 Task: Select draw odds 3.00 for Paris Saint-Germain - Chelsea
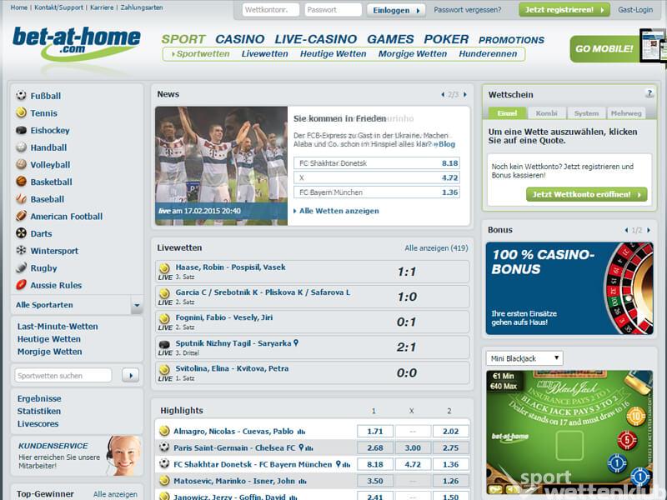(x=413, y=447)
